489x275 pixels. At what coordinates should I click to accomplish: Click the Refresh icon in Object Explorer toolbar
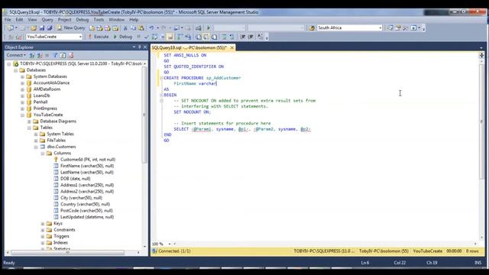click(63, 56)
